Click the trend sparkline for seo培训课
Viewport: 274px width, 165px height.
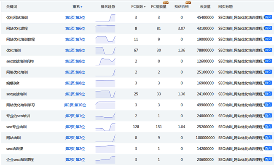tap(105, 149)
